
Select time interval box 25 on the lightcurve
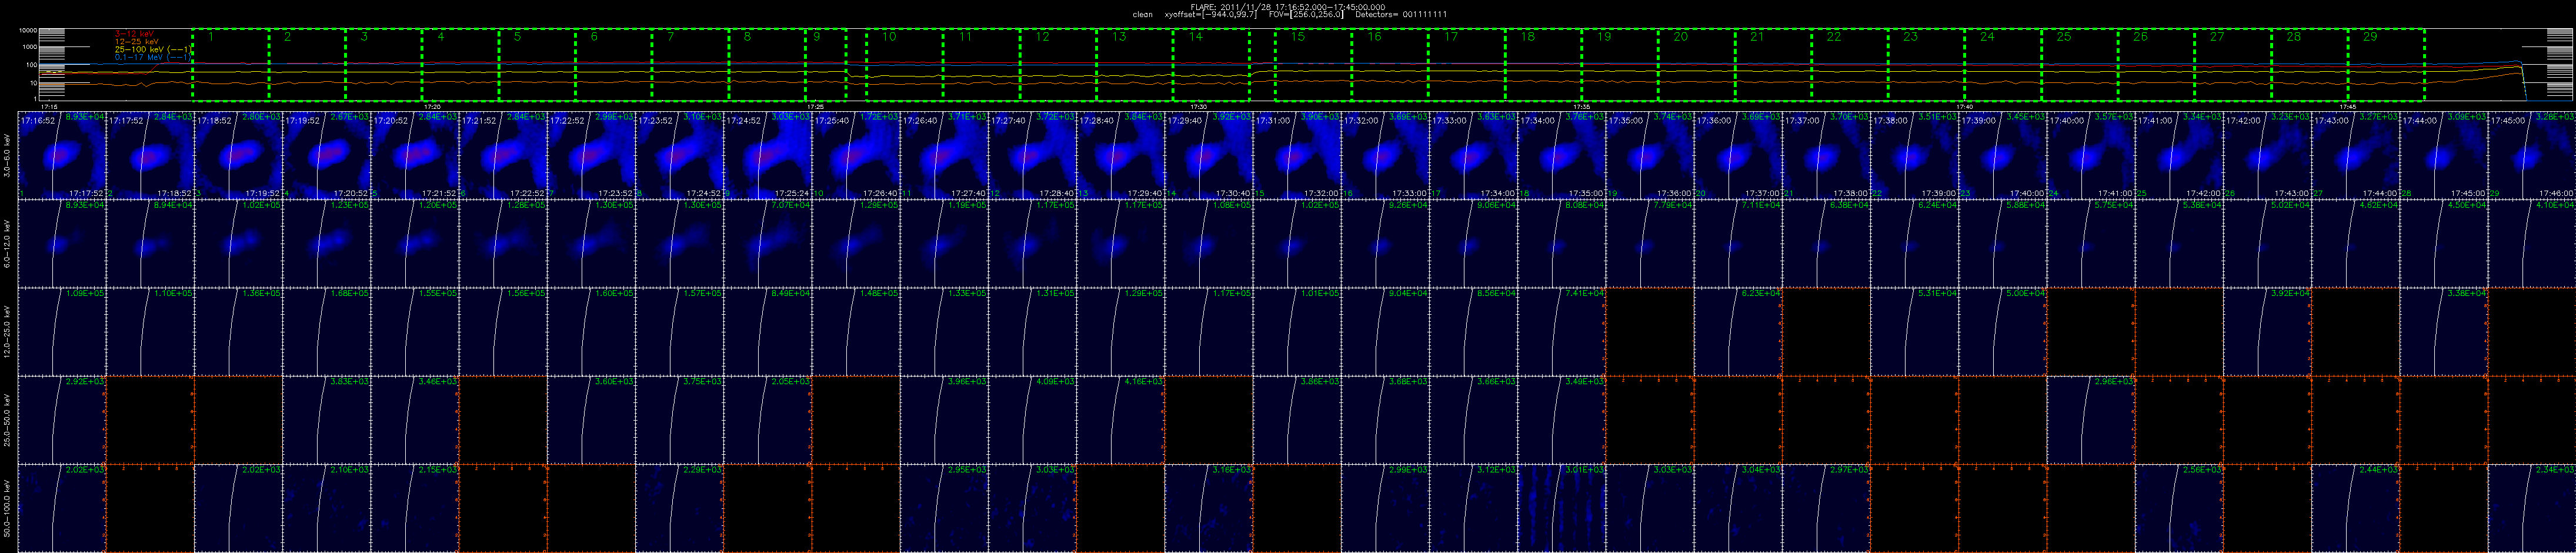(x=2080, y=64)
